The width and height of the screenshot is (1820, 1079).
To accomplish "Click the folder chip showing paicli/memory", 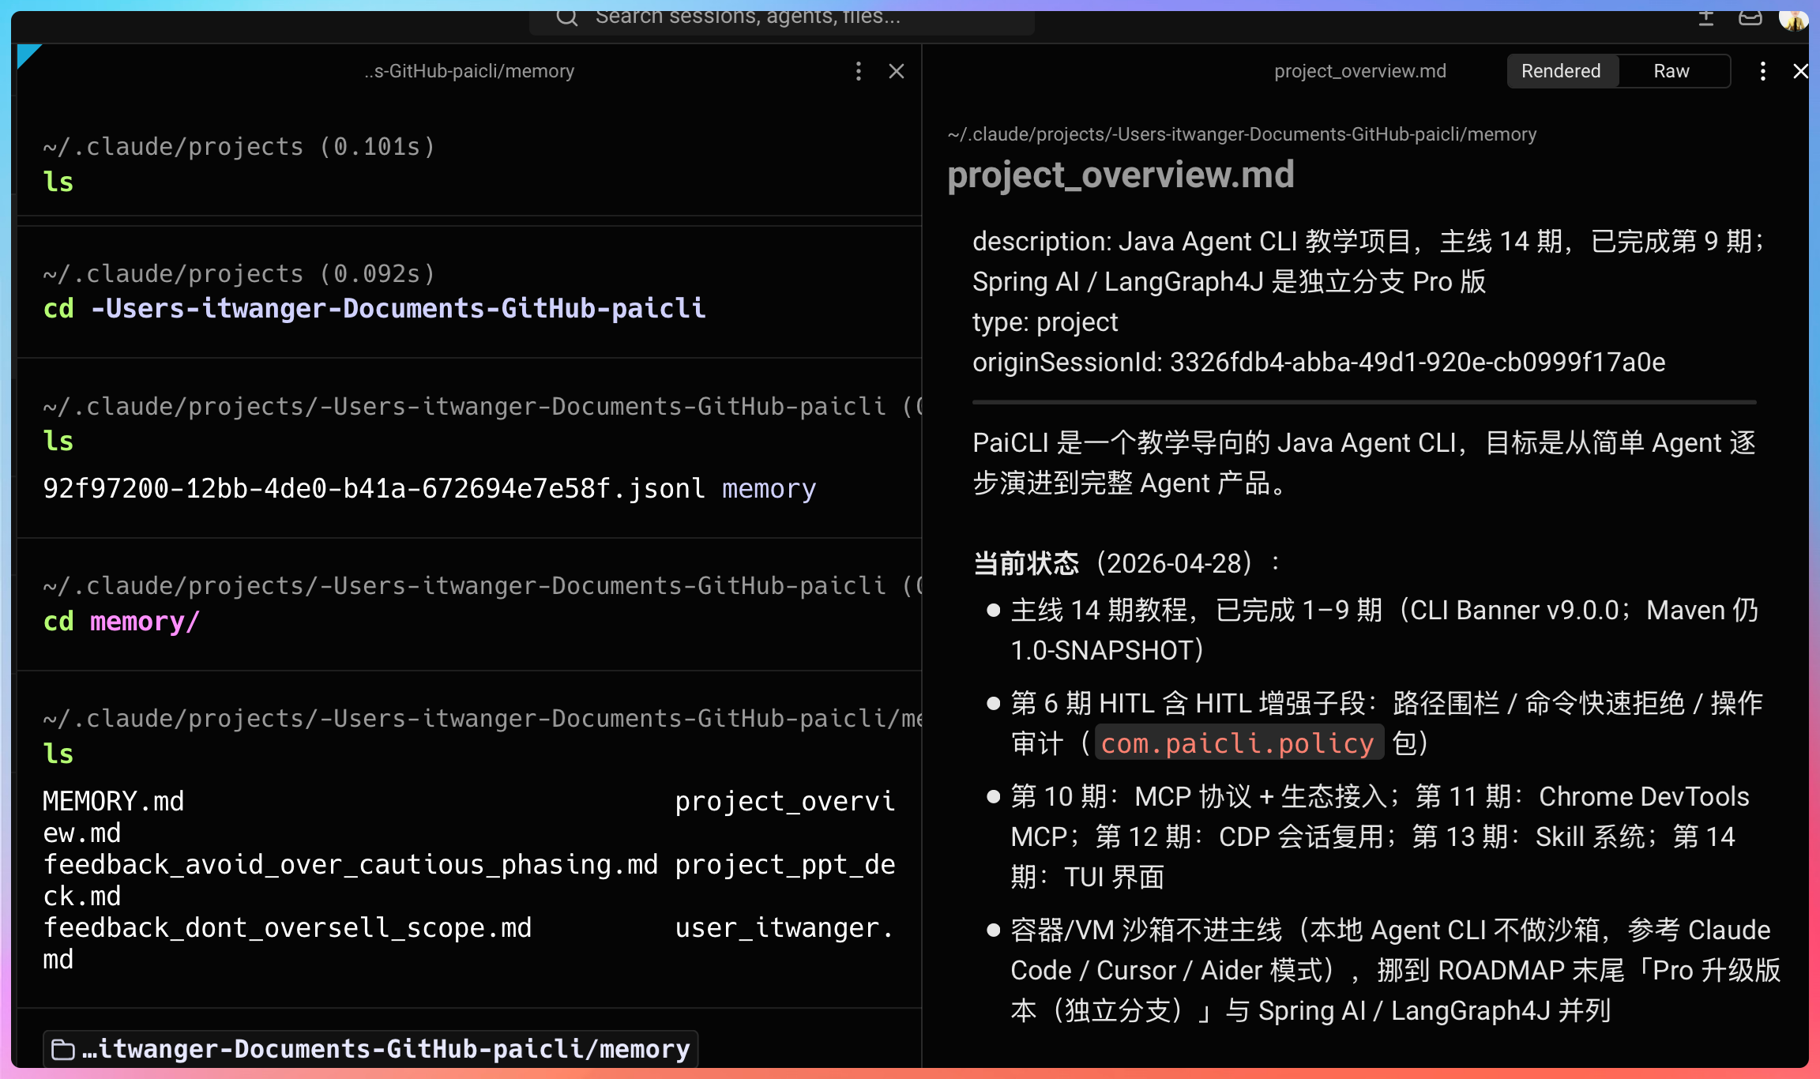I will click(371, 1049).
